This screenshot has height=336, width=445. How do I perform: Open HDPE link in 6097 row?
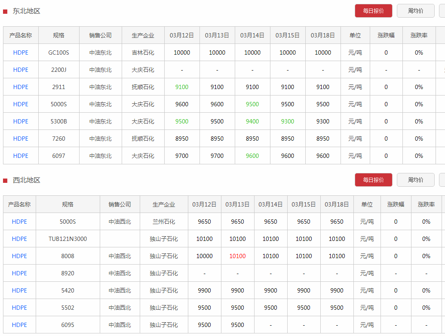click(x=21, y=156)
